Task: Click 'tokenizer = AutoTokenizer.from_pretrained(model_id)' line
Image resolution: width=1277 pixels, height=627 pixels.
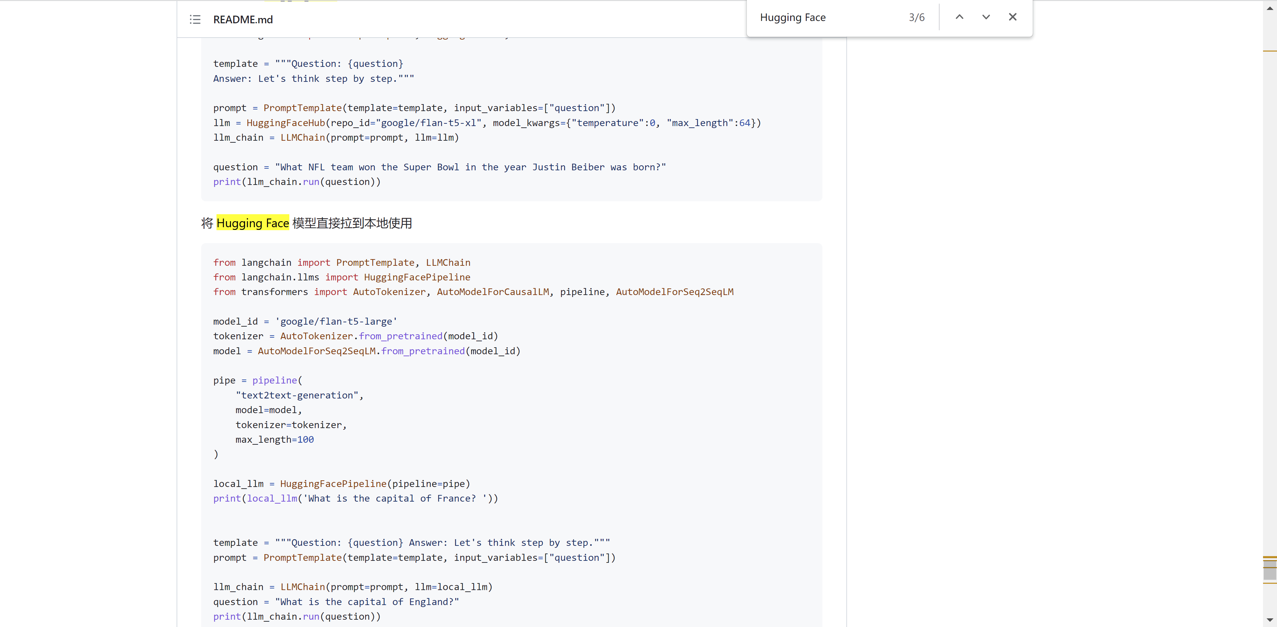Action: tap(355, 336)
